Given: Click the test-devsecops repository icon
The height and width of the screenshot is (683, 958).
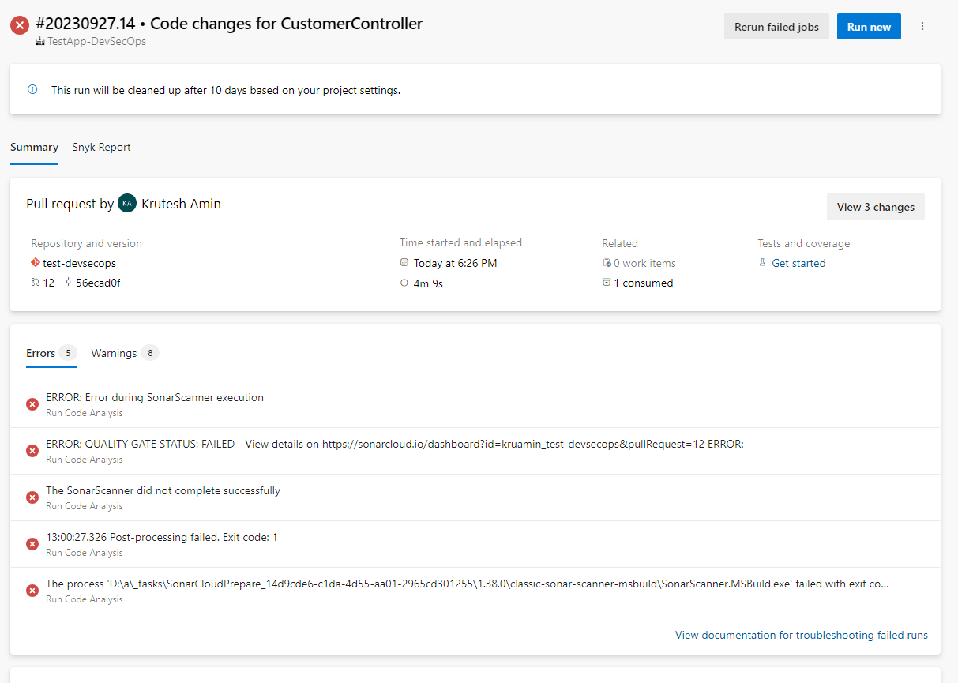Looking at the screenshot, I should pyautogui.click(x=36, y=263).
